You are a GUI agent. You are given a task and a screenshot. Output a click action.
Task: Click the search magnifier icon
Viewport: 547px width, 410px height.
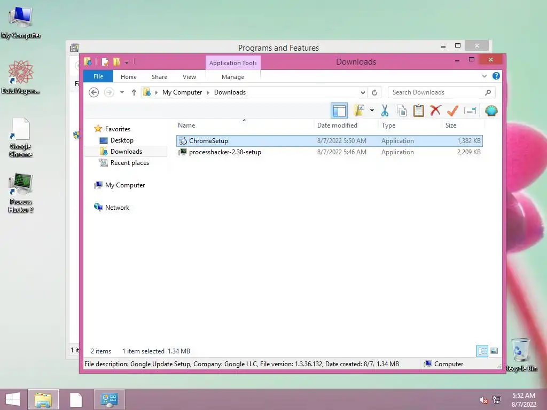click(x=488, y=92)
